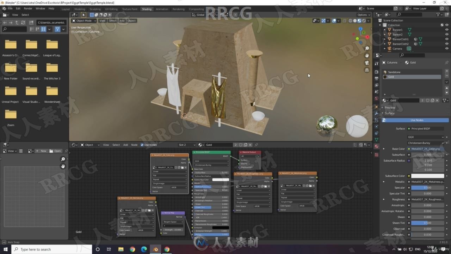Toggle fake user shield for Gold material

[x=427, y=101]
